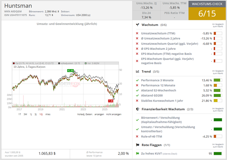Click the red X beside EPS-Wachstum (TTM) negative Basis
The height and width of the screenshot is (160, 227).
(x=137, y=54)
